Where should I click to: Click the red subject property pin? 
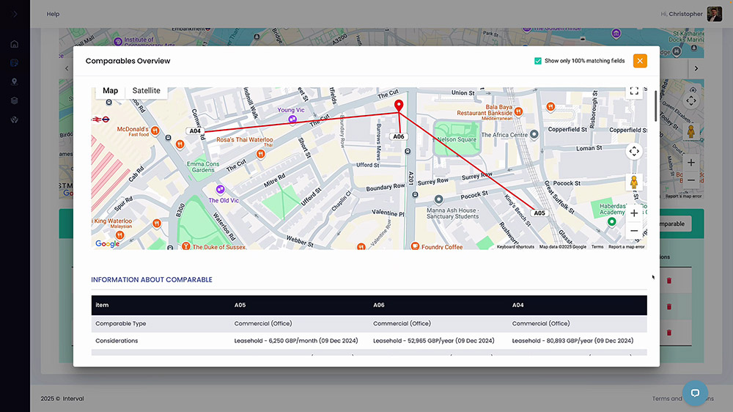(x=398, y=106)
